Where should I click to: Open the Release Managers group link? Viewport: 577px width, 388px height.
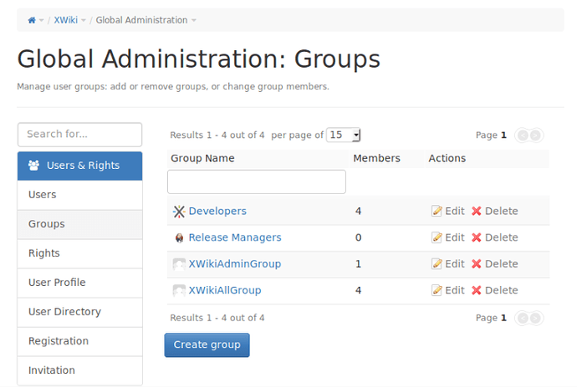click(235, 237)
